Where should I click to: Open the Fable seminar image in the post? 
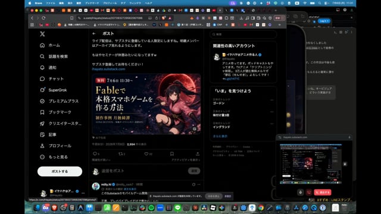pyautogui.click(x=146, y=104)
